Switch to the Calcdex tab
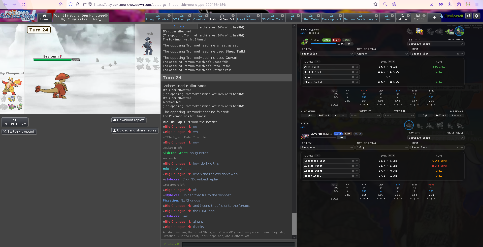The height and width of the screenshot is (247, 483). coord(418,17)
